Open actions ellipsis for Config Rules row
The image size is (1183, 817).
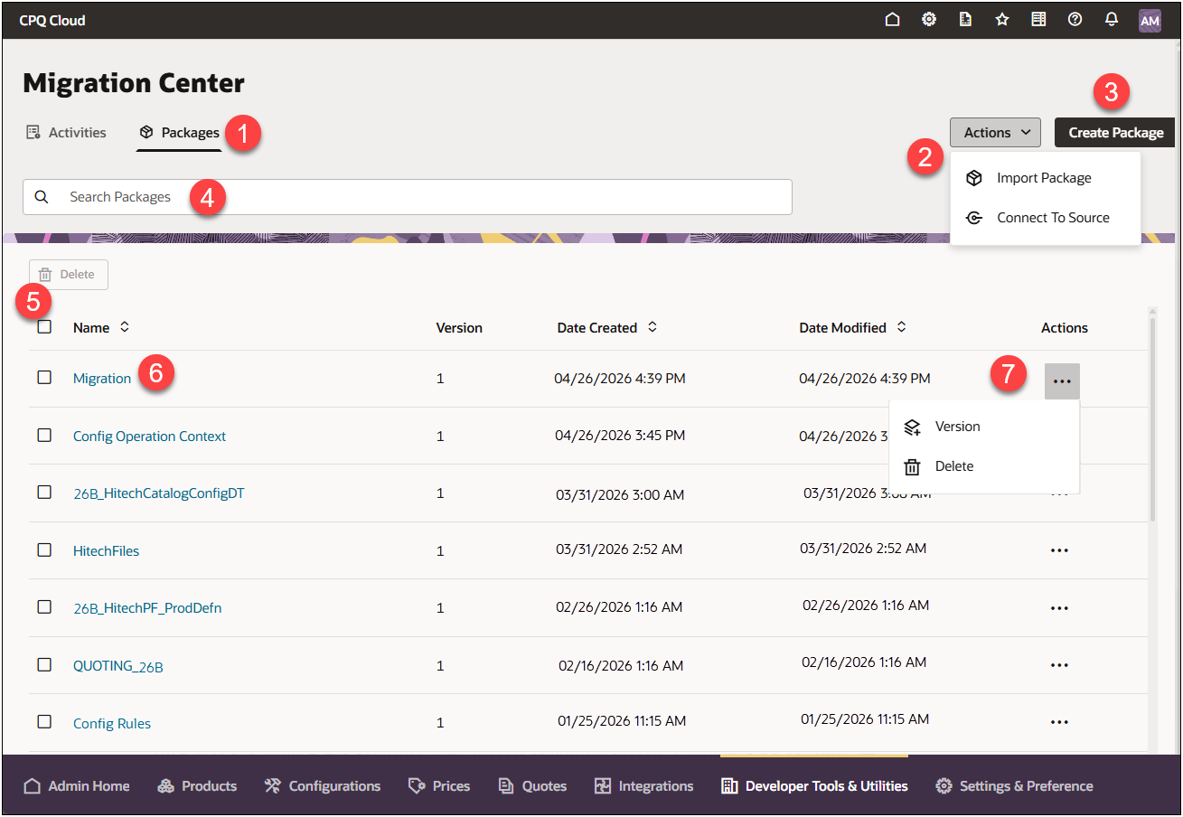click(x=1060, y=722)
